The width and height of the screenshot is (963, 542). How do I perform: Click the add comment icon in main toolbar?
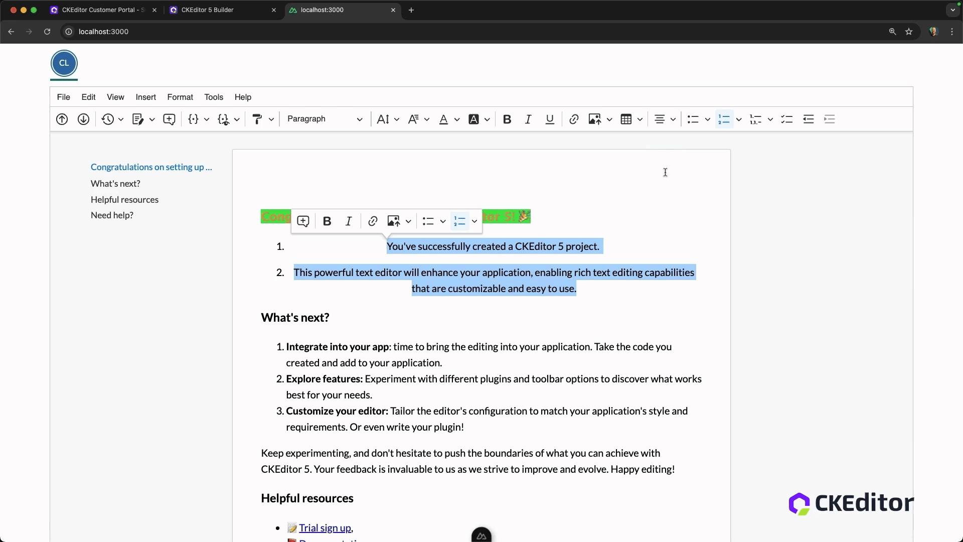(x=169, y=119)
